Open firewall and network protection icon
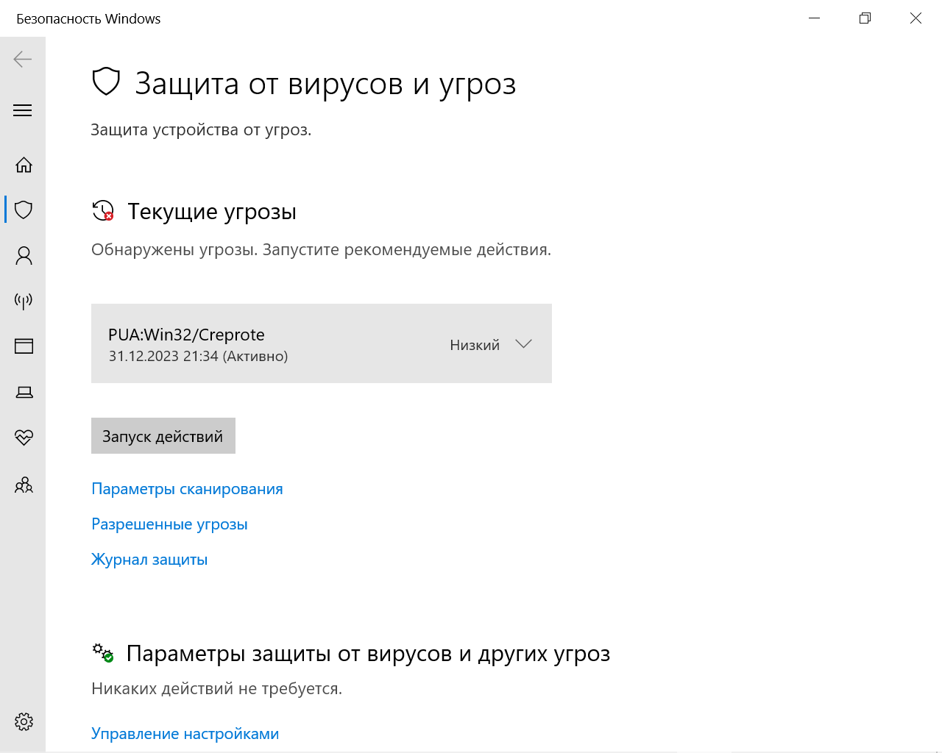This screenshot has width=942, height=753. (x=24, y=301)
